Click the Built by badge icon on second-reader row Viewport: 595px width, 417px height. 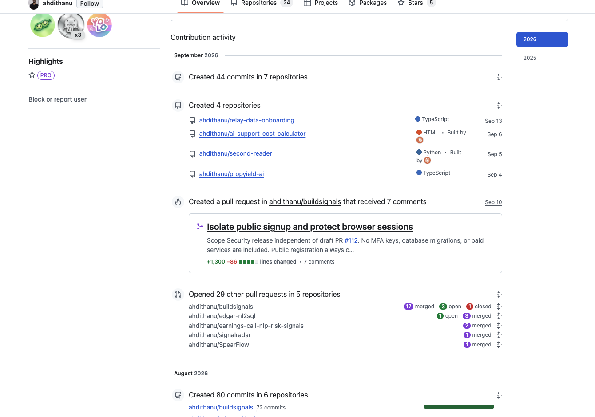(x=427, y=161)
